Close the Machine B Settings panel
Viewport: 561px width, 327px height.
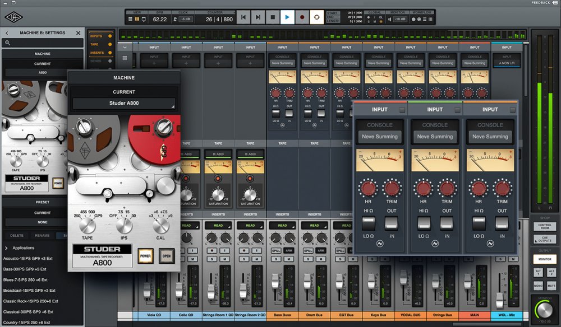[79, 33]
